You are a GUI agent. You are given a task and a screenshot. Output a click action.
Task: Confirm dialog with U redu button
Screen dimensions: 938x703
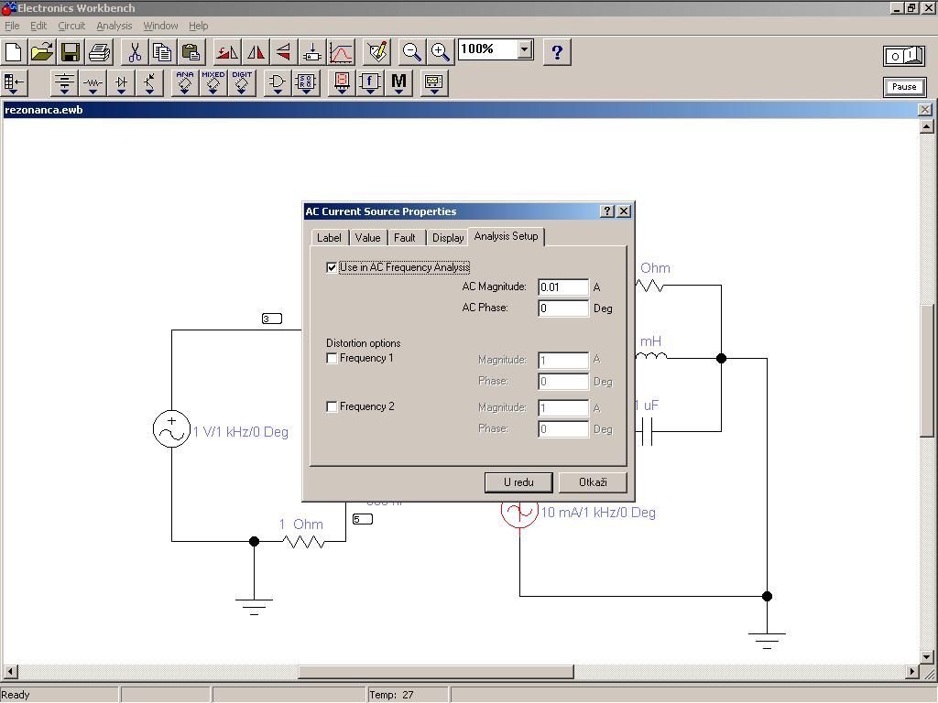(518, 482)
